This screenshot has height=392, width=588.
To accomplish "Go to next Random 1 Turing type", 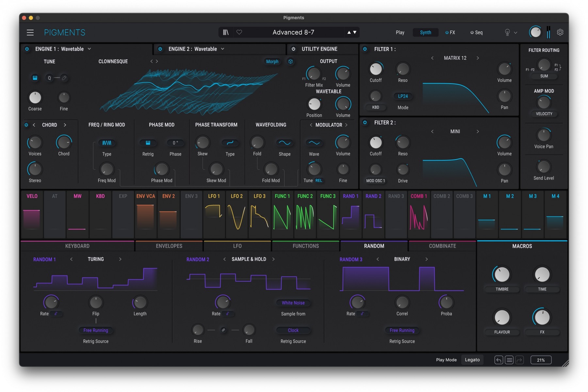I will click(x=120, y=259).
